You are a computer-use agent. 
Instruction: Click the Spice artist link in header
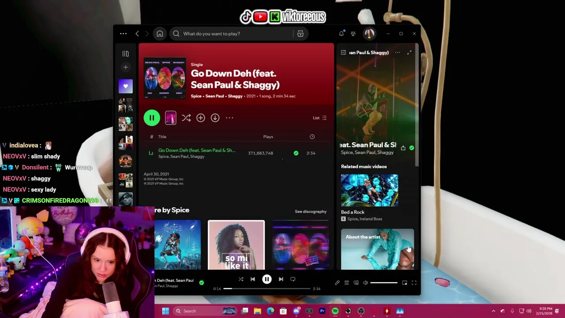[x=196, y=96]
